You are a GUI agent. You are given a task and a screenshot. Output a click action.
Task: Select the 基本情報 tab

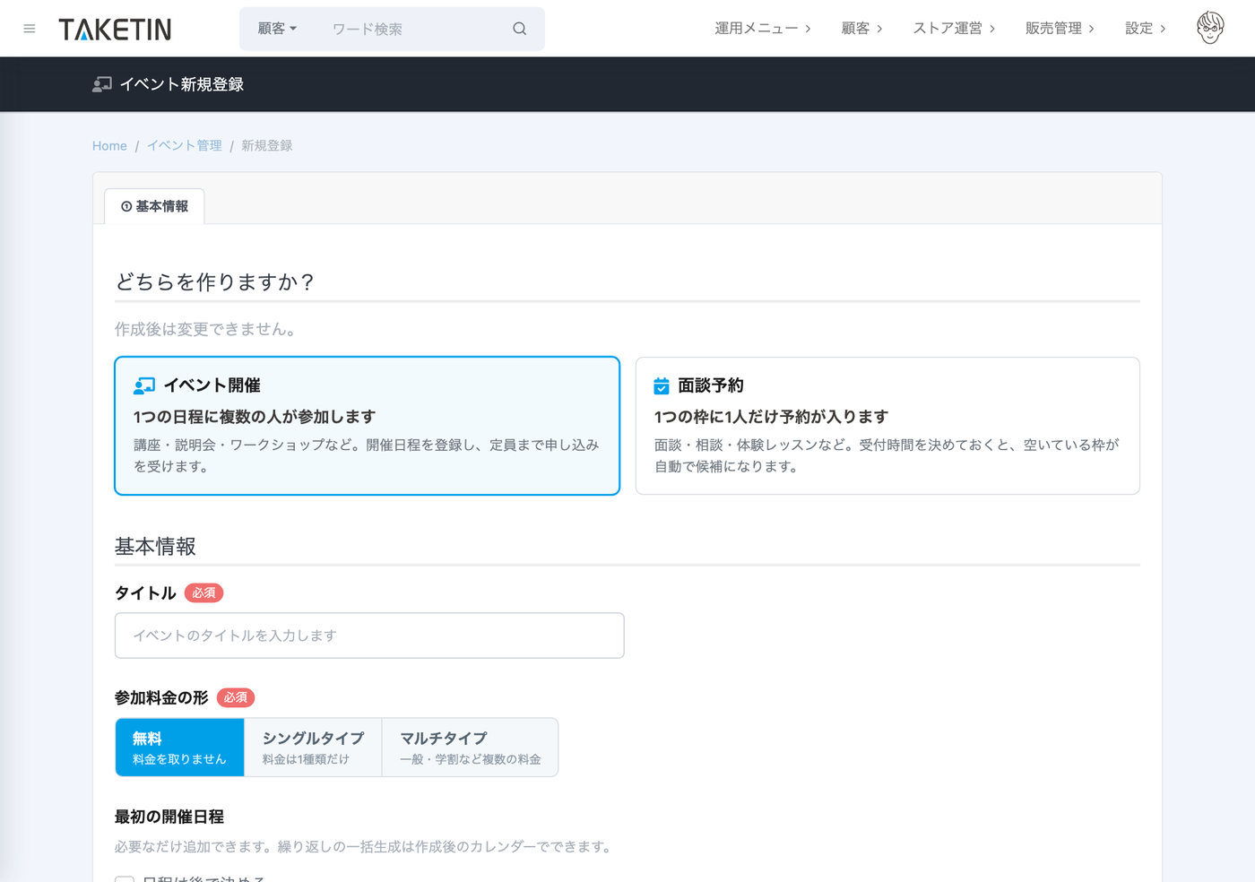tap(154, 206)
